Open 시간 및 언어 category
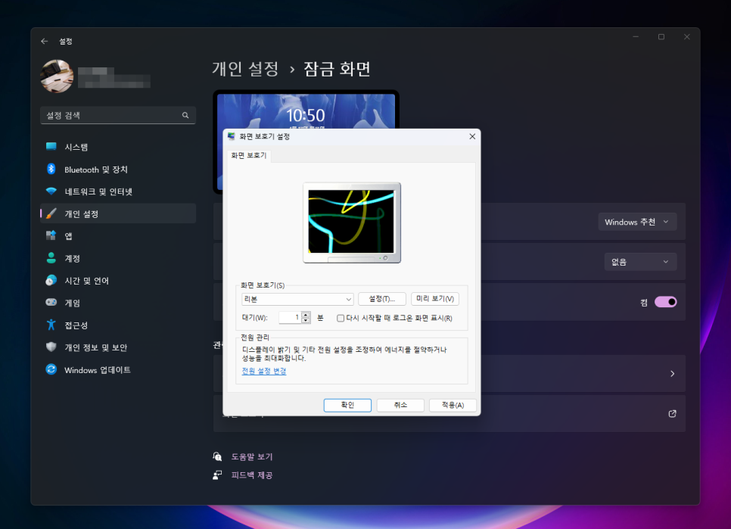The image size is (731, 529). pyautogui.click(x=118, y=281)
